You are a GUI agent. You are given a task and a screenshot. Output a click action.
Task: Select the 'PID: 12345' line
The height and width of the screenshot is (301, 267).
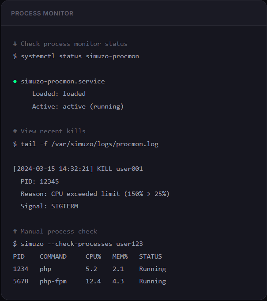(x=40, y=181)
